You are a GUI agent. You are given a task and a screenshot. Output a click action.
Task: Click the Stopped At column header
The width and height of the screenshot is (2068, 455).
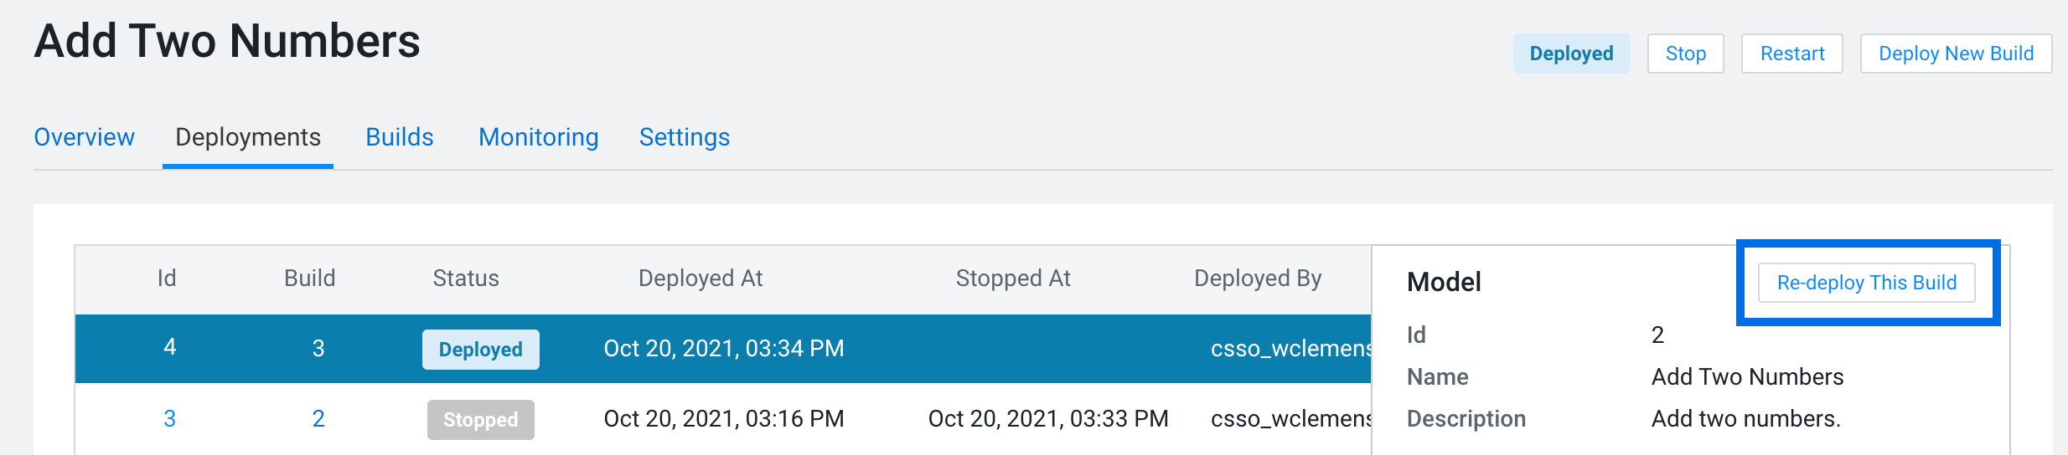1013,279
